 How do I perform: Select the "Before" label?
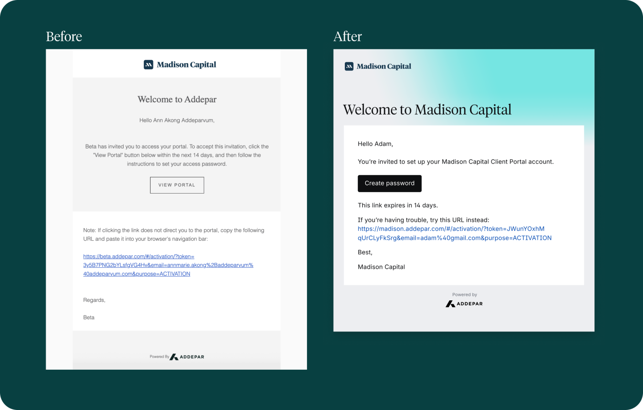coord(64,36)
